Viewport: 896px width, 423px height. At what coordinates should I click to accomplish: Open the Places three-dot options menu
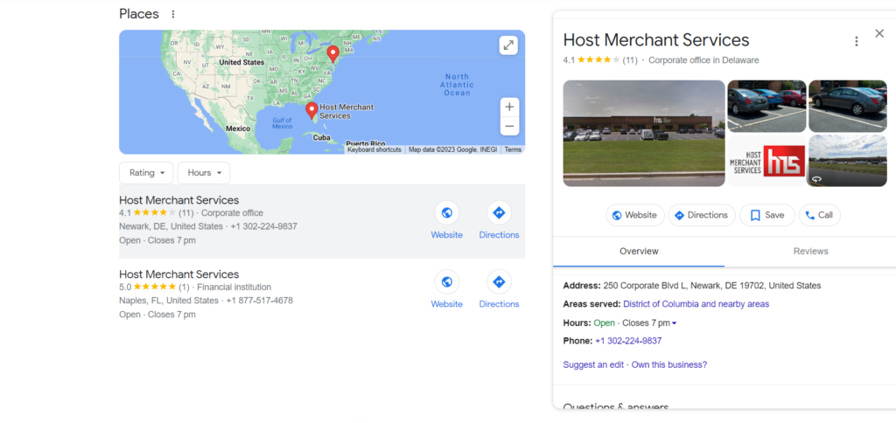point(173,14)
